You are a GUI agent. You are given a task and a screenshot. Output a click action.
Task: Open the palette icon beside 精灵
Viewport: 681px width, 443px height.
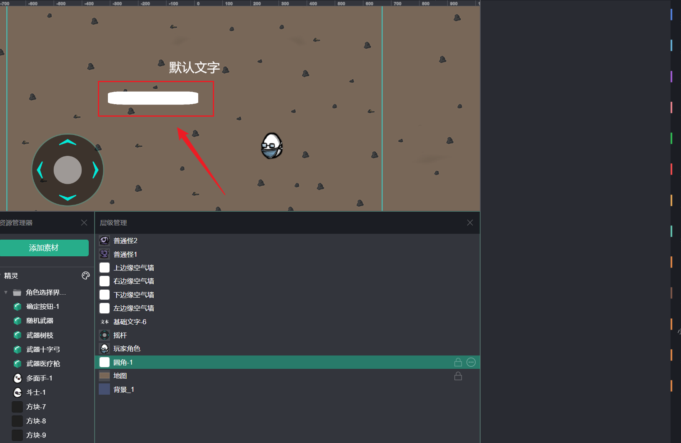[x=86, y=275]
